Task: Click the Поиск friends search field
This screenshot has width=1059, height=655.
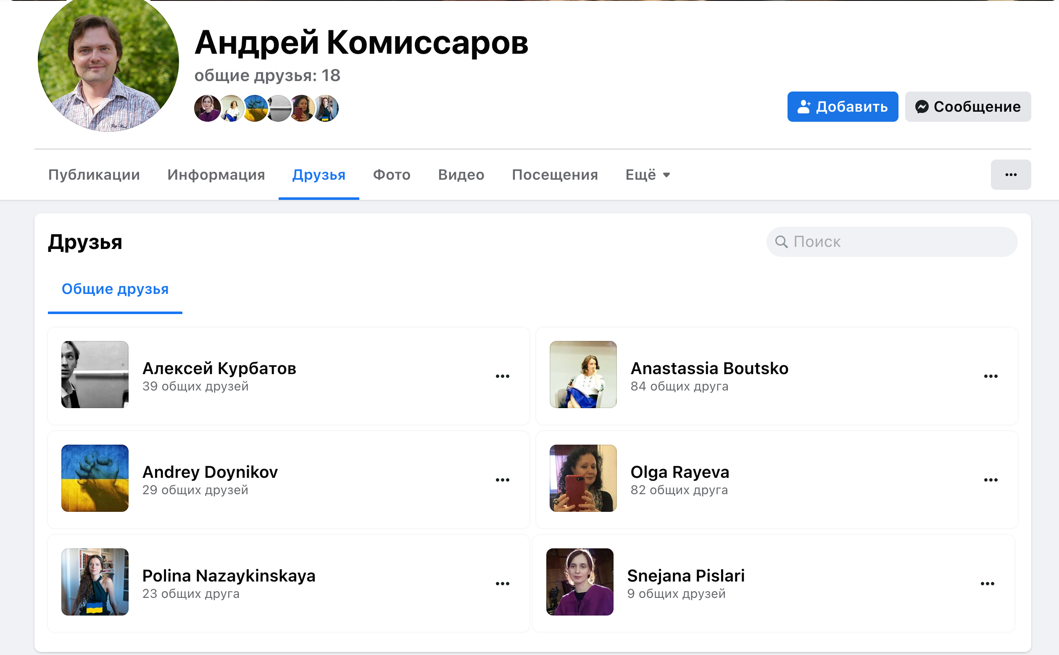Action: pos(892,242)
